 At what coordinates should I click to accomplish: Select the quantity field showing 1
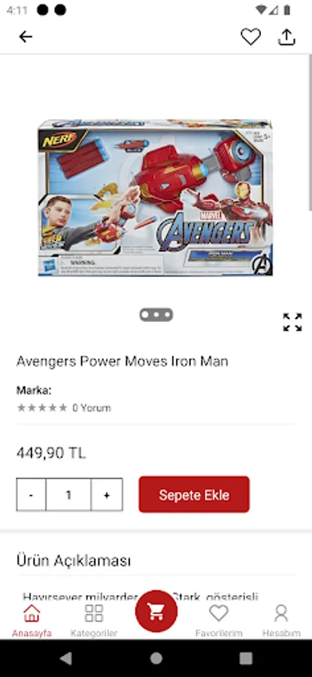pos(68,495)
